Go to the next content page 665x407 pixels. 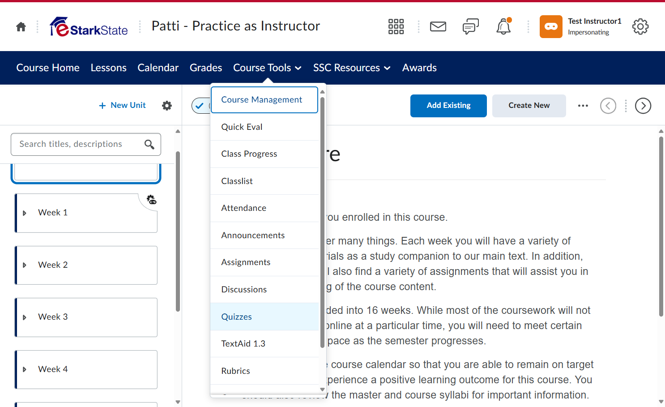point(643,106)
